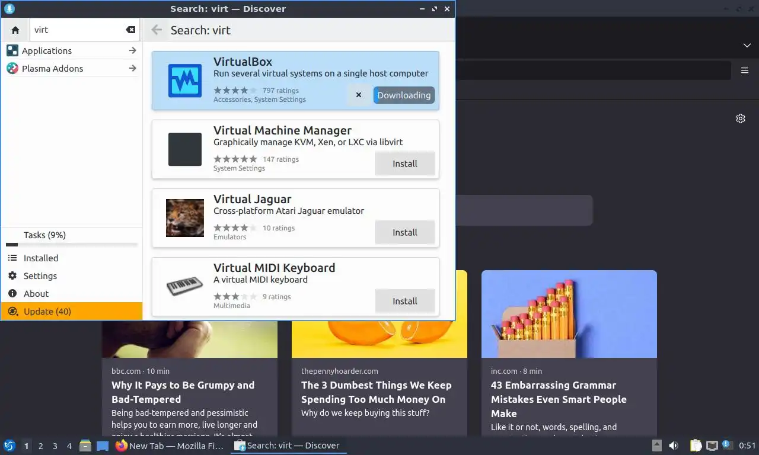Open the volume control tray icon
Screen dimensions: 759x455
point(674,446)
